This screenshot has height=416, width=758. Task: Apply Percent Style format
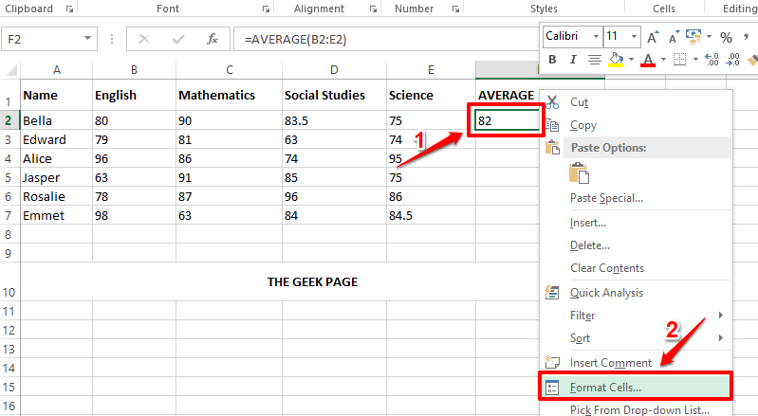click(x=725, y=37)
